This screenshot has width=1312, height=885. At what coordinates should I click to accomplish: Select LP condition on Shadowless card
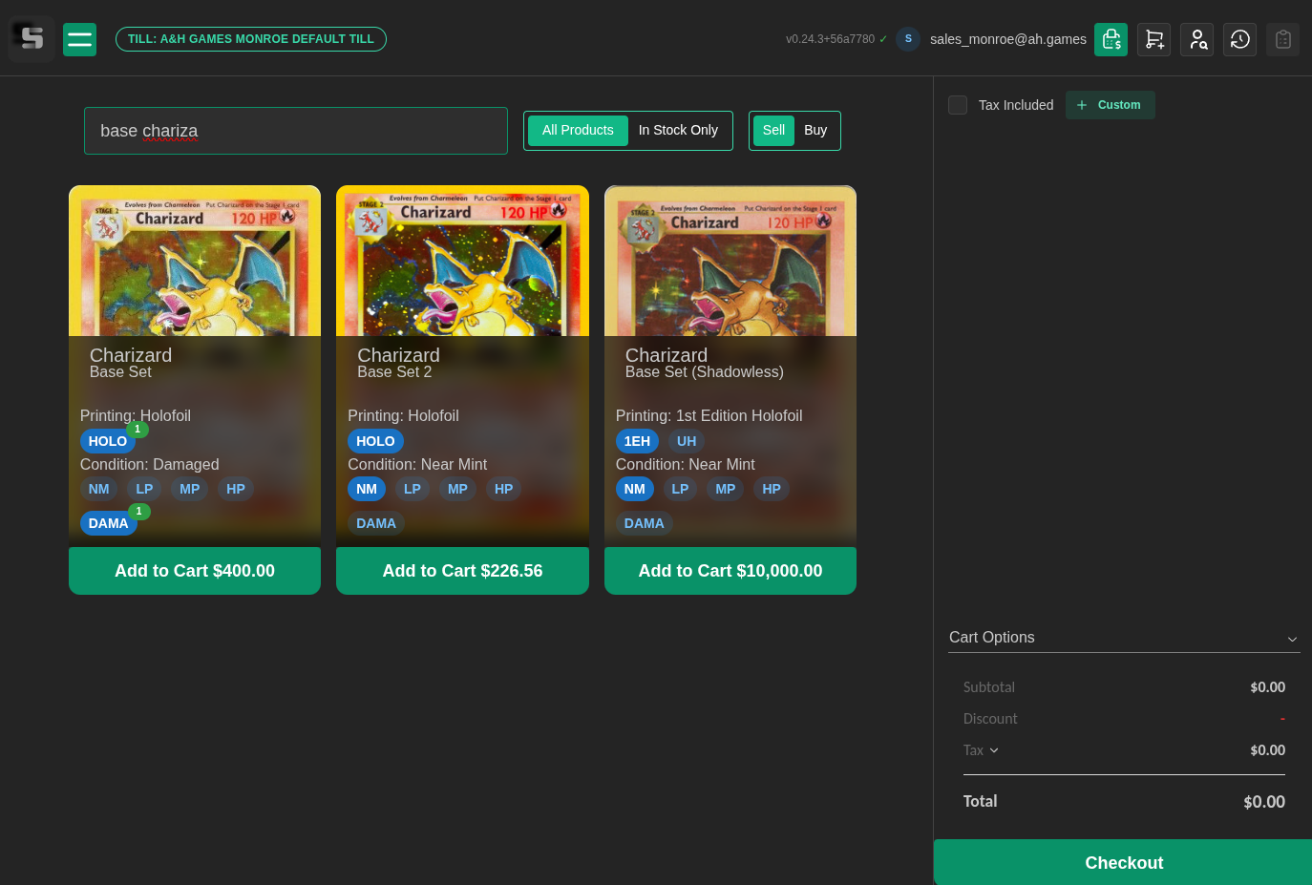click(680, 489)
